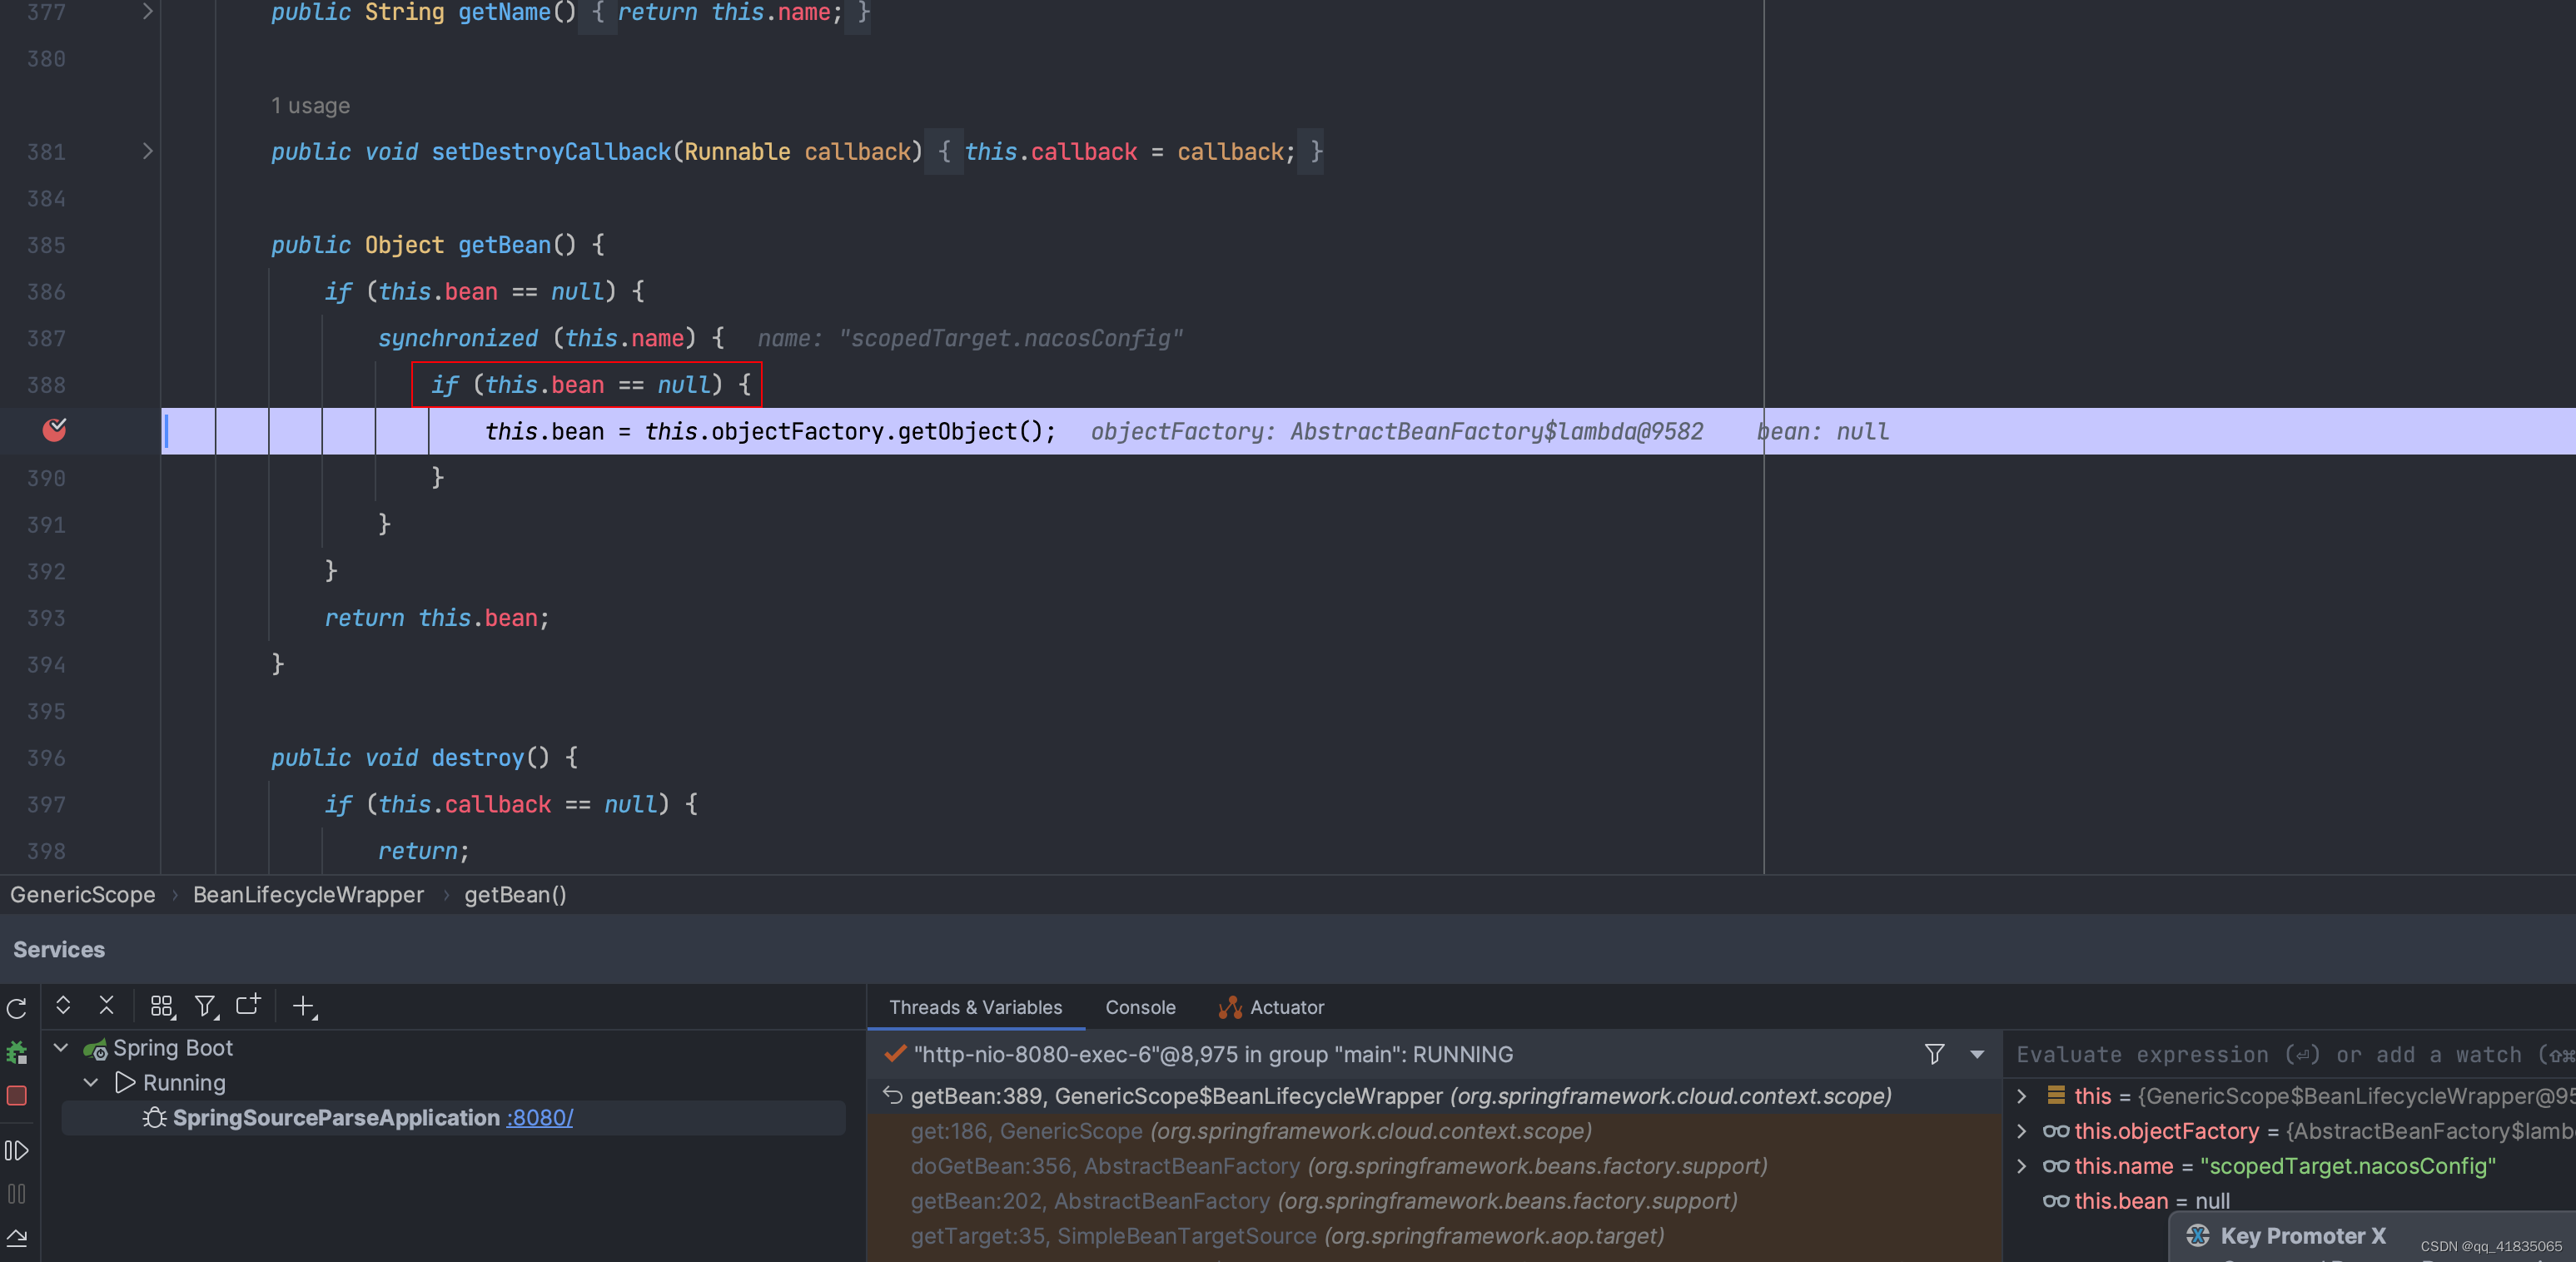Image resolution: width=2576 pixels, height=1262 pixels.
Task: Select SpringSourceParseApplication in services tree
Action: tap(453, 1118)
